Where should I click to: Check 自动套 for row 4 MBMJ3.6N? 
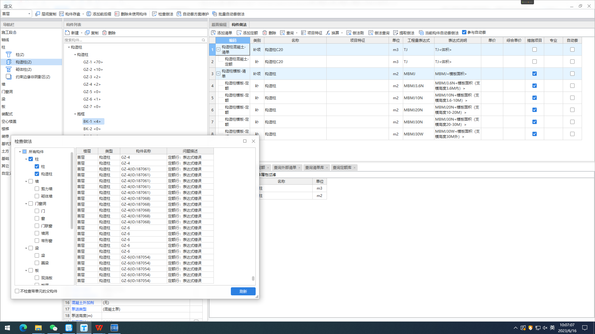[572, 86]
